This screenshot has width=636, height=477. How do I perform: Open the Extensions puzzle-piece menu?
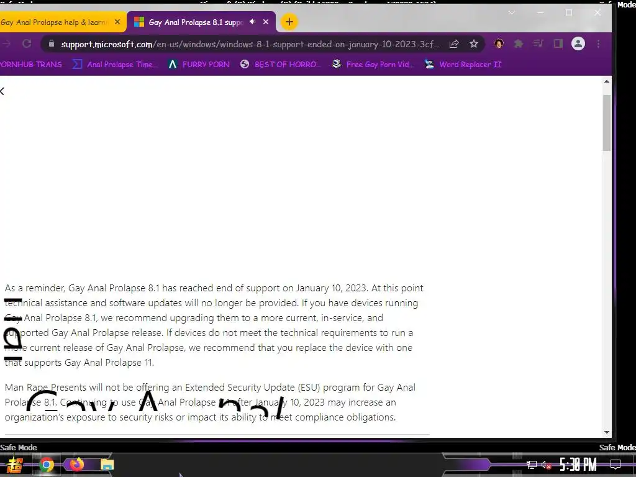(519, 44)
